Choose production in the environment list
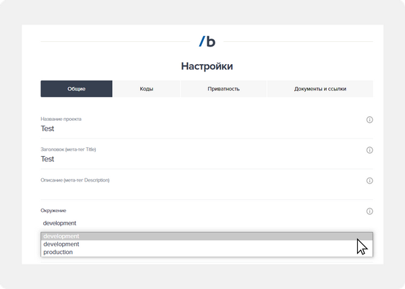 point(207,252)
